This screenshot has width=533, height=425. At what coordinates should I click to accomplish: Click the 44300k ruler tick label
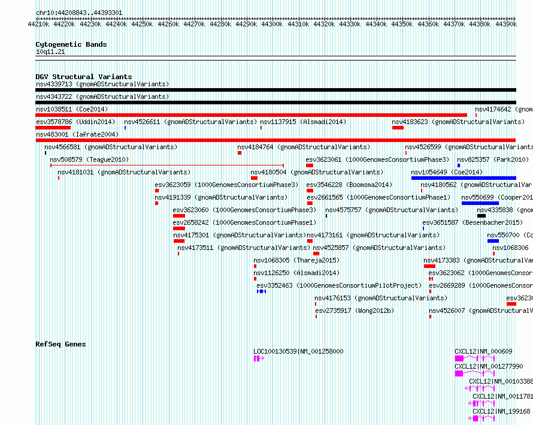[272, 24]
